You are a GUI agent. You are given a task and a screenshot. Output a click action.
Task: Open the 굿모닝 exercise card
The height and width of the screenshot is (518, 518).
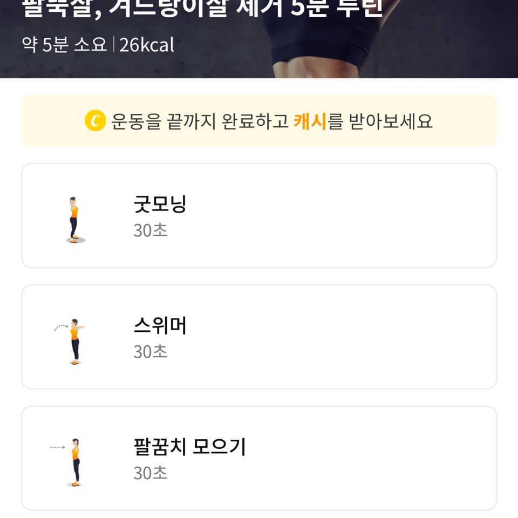click(324, 216)
